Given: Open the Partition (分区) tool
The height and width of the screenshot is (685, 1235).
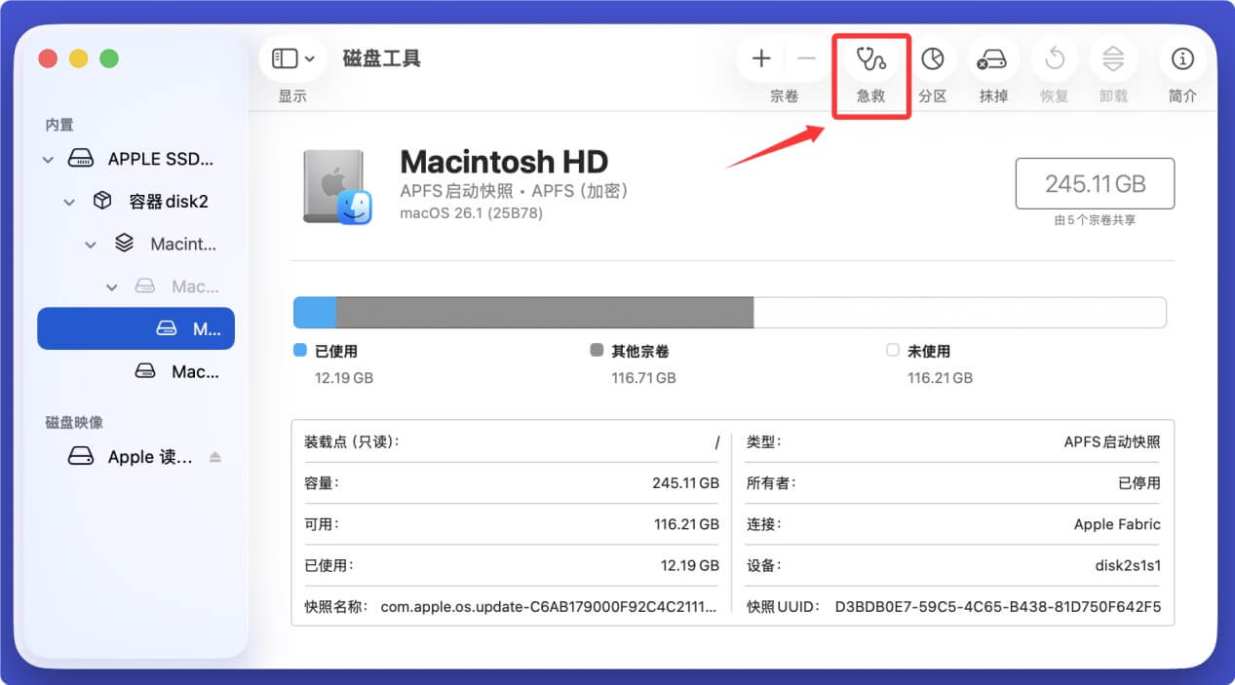Looking at the screenshot, I should click(933, 58).
